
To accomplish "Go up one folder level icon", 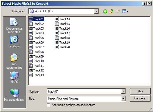I will point(111,11).
